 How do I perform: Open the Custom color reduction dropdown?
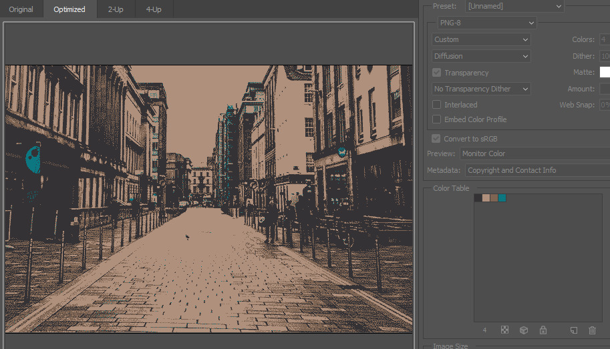coord(481,39)
